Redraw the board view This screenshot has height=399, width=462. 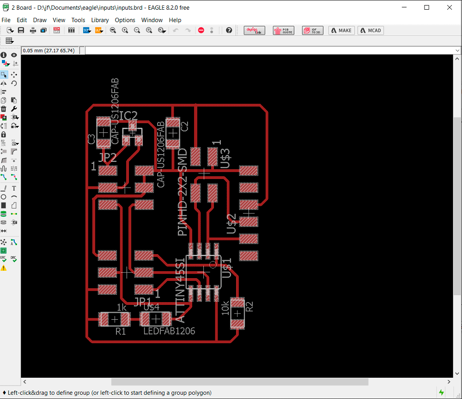[149, 30]
